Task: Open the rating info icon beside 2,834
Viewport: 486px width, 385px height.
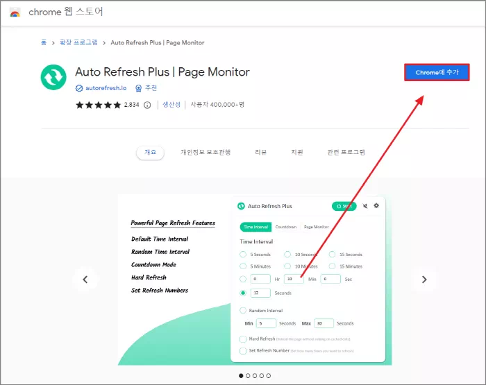Action: coord(147,105)
